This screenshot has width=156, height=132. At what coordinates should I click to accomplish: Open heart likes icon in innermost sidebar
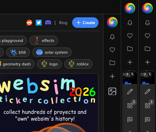click(112, 50)
